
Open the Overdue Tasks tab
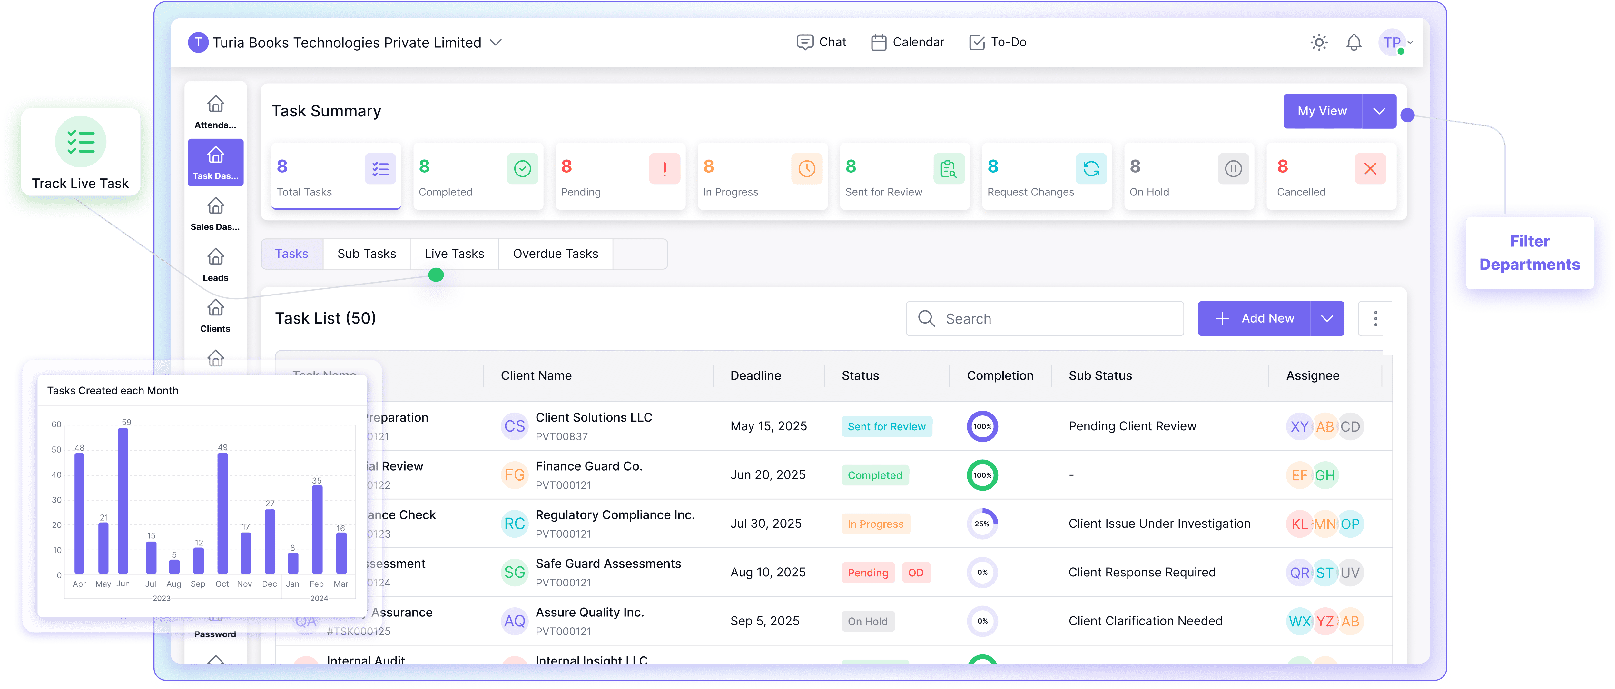point(556,254)
